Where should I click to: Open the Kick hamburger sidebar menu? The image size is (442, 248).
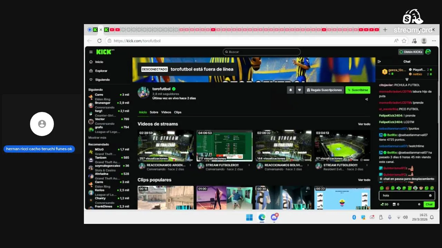pos(91,52)
